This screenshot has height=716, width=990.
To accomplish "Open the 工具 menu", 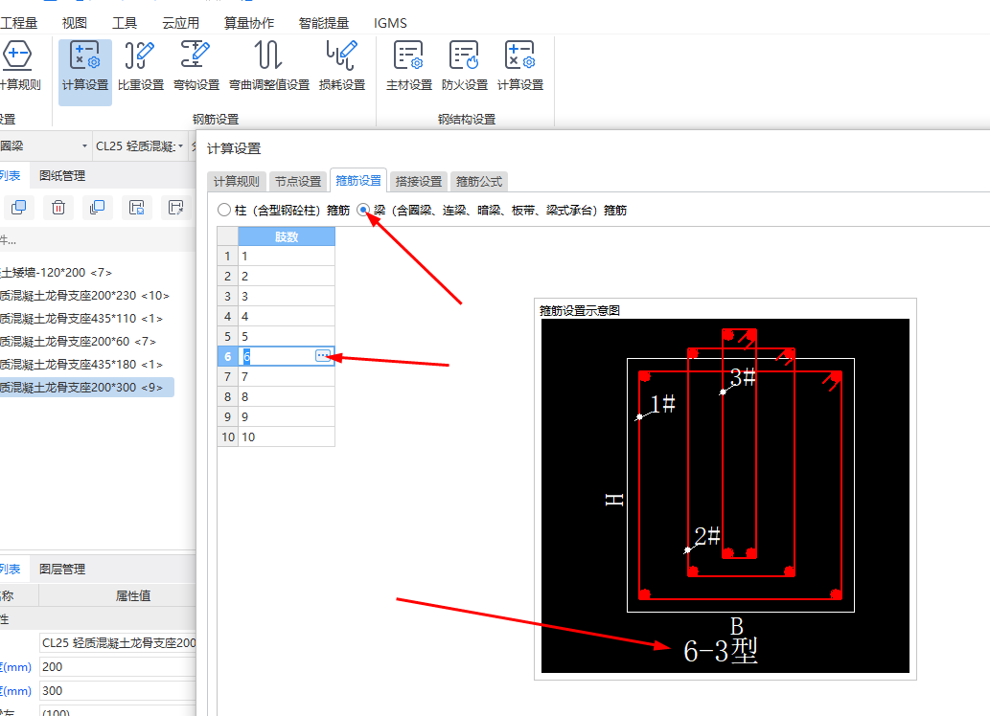I will coord(125,23).
